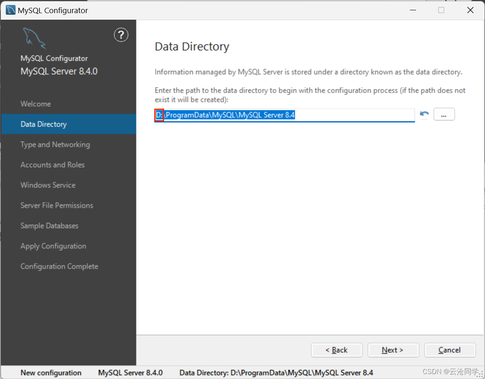Click 'New configuration' in status bar

tap(51, 373)
